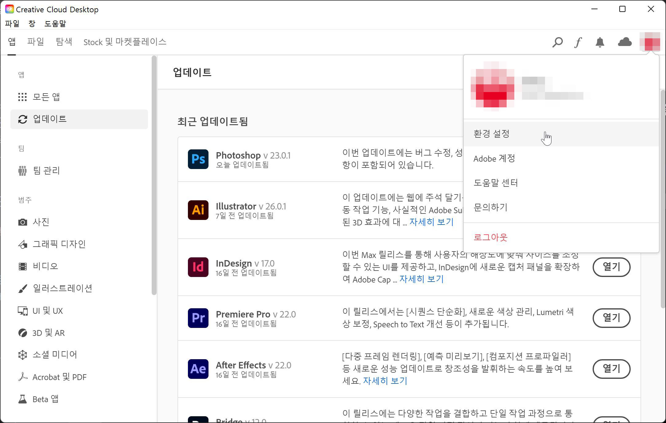Open the cloud sync status icon
666x423 pixels.
coord(625,42)
